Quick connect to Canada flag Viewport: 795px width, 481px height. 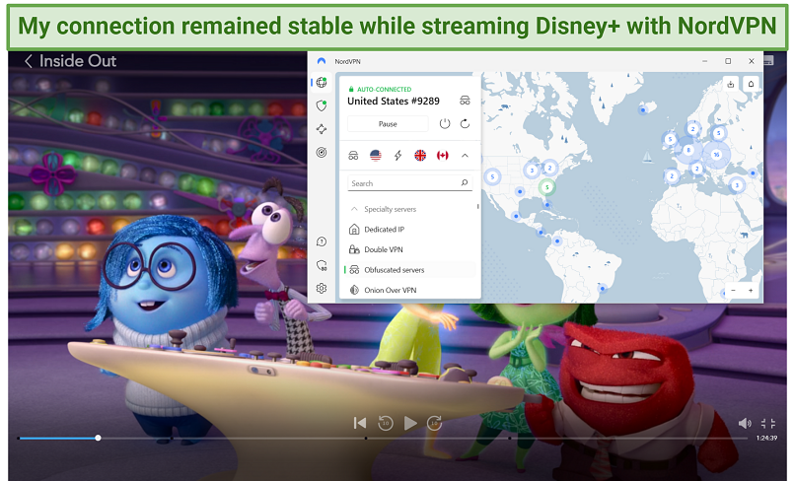point(443,156)
